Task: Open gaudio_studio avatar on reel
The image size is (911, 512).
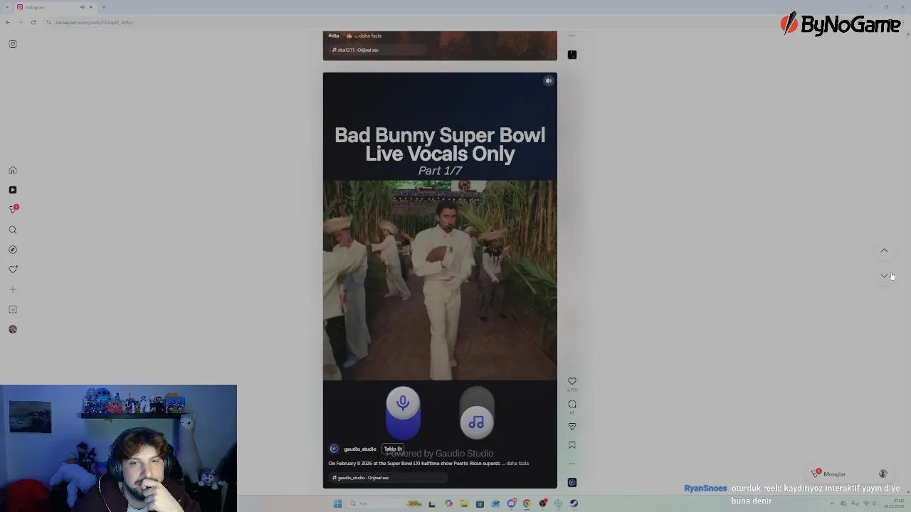Action: [334, 449]
